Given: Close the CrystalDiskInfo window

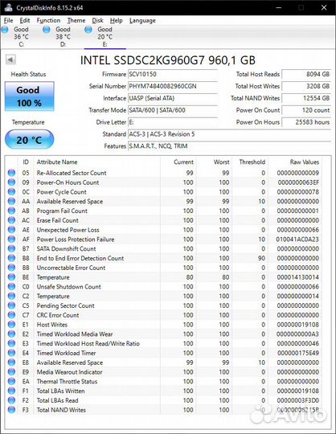Looking at the screenshot, I should [x=324, y=7].
